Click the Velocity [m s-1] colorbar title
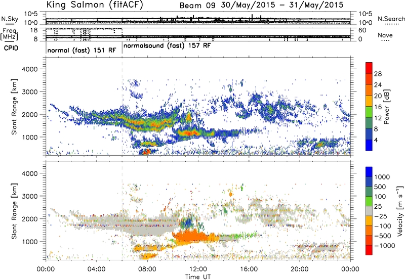 tap(399, 211)
